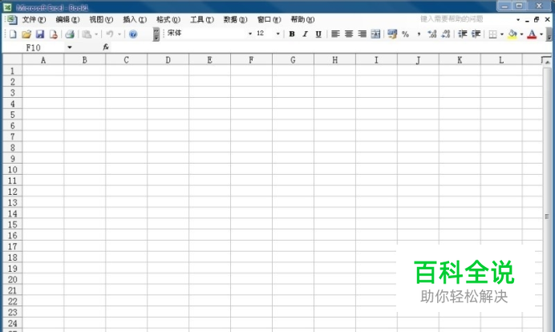Image resolution: width=555 pixels, height=332 pixels.
Task: Select row 1 header
Action: click(12, 71)
